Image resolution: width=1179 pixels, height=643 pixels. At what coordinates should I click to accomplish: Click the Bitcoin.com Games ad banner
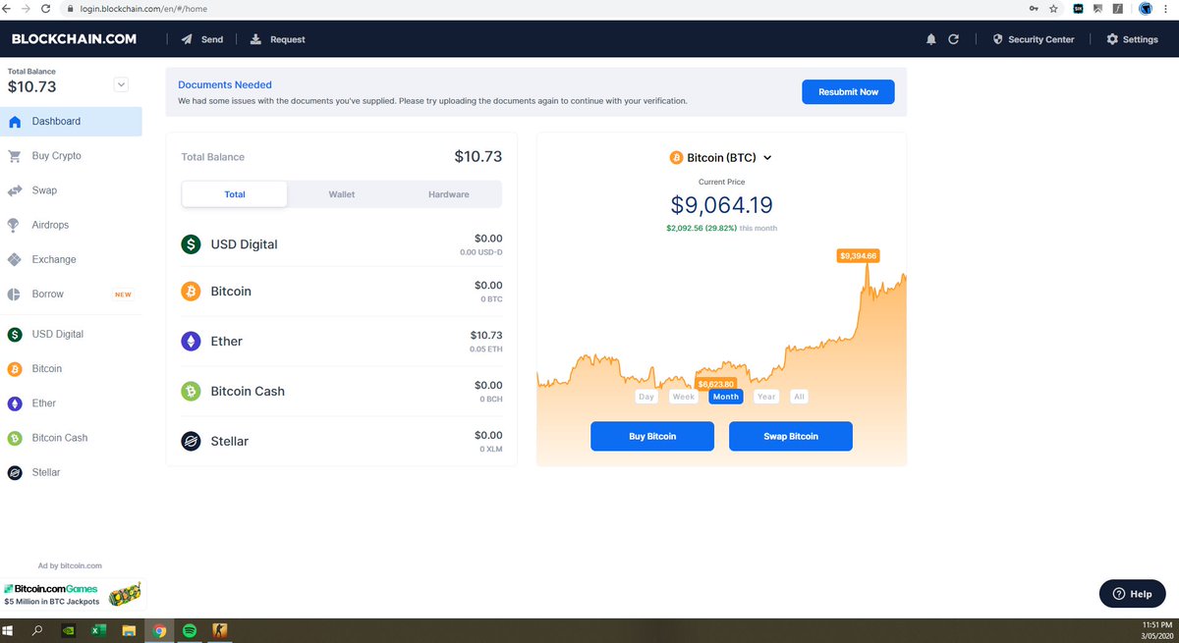coord(72,593)
